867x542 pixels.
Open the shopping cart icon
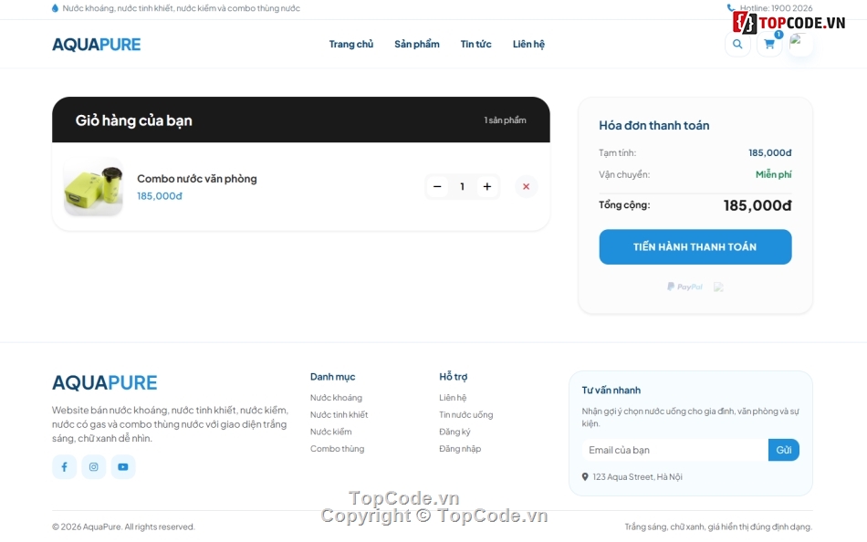[769, 44]
